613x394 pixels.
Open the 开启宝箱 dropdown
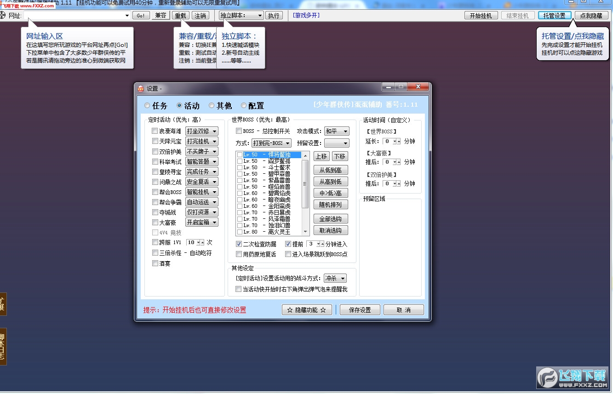[201, 222]
